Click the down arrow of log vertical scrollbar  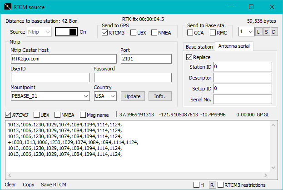tap(273, 168)
